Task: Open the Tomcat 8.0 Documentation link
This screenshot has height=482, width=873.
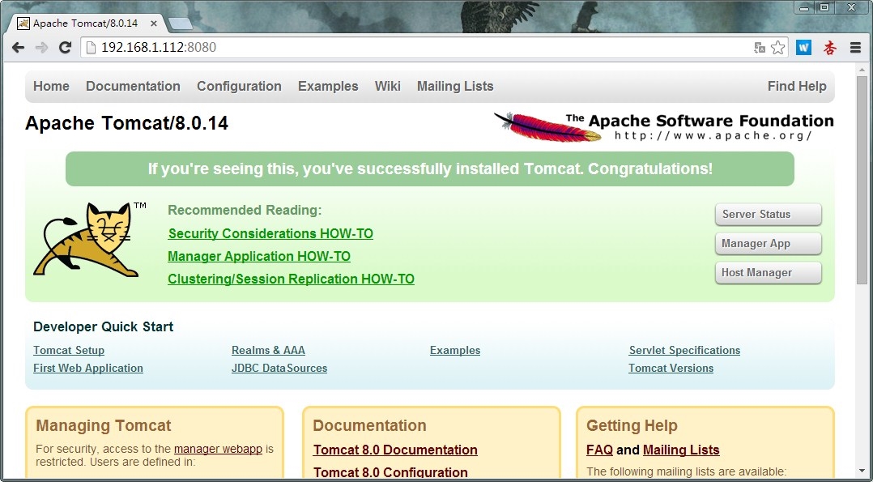Action: 395,450
